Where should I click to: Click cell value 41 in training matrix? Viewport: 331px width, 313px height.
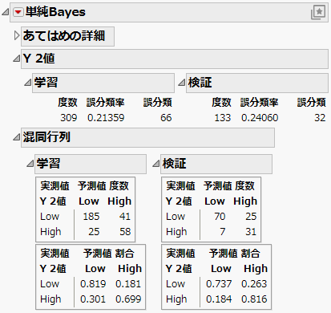click(x=125, y=217)
